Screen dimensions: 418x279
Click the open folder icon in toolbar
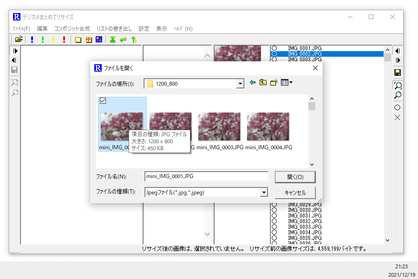tap(19, 40)
